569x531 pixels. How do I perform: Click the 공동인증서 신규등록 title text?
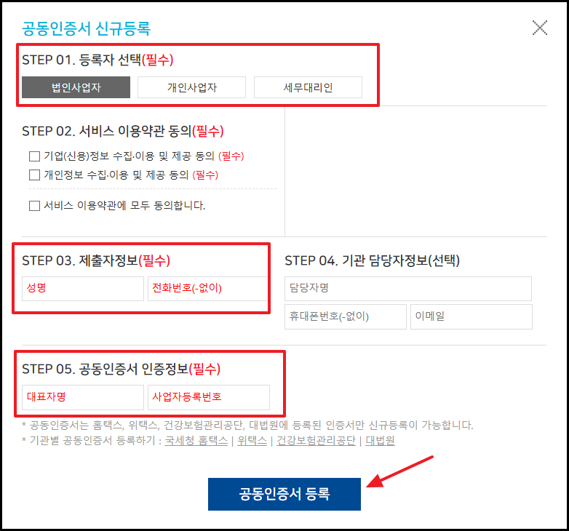coord(86,28)
